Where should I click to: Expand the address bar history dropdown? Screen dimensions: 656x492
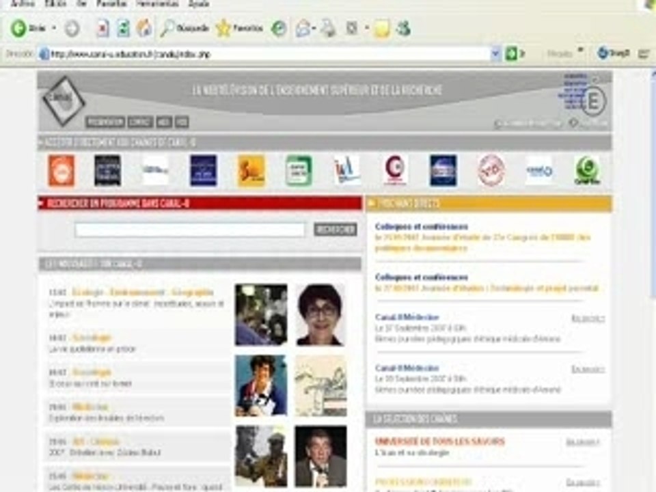pyautogui.click(x=495, y=53)
